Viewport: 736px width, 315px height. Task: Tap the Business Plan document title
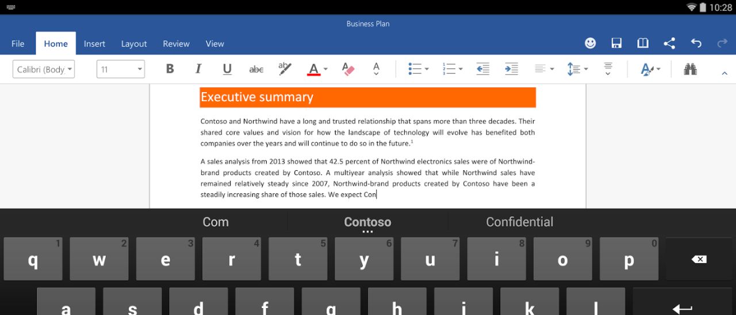(x=368, y=24)
